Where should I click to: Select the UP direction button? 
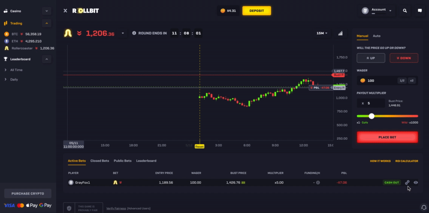(371, 58)
